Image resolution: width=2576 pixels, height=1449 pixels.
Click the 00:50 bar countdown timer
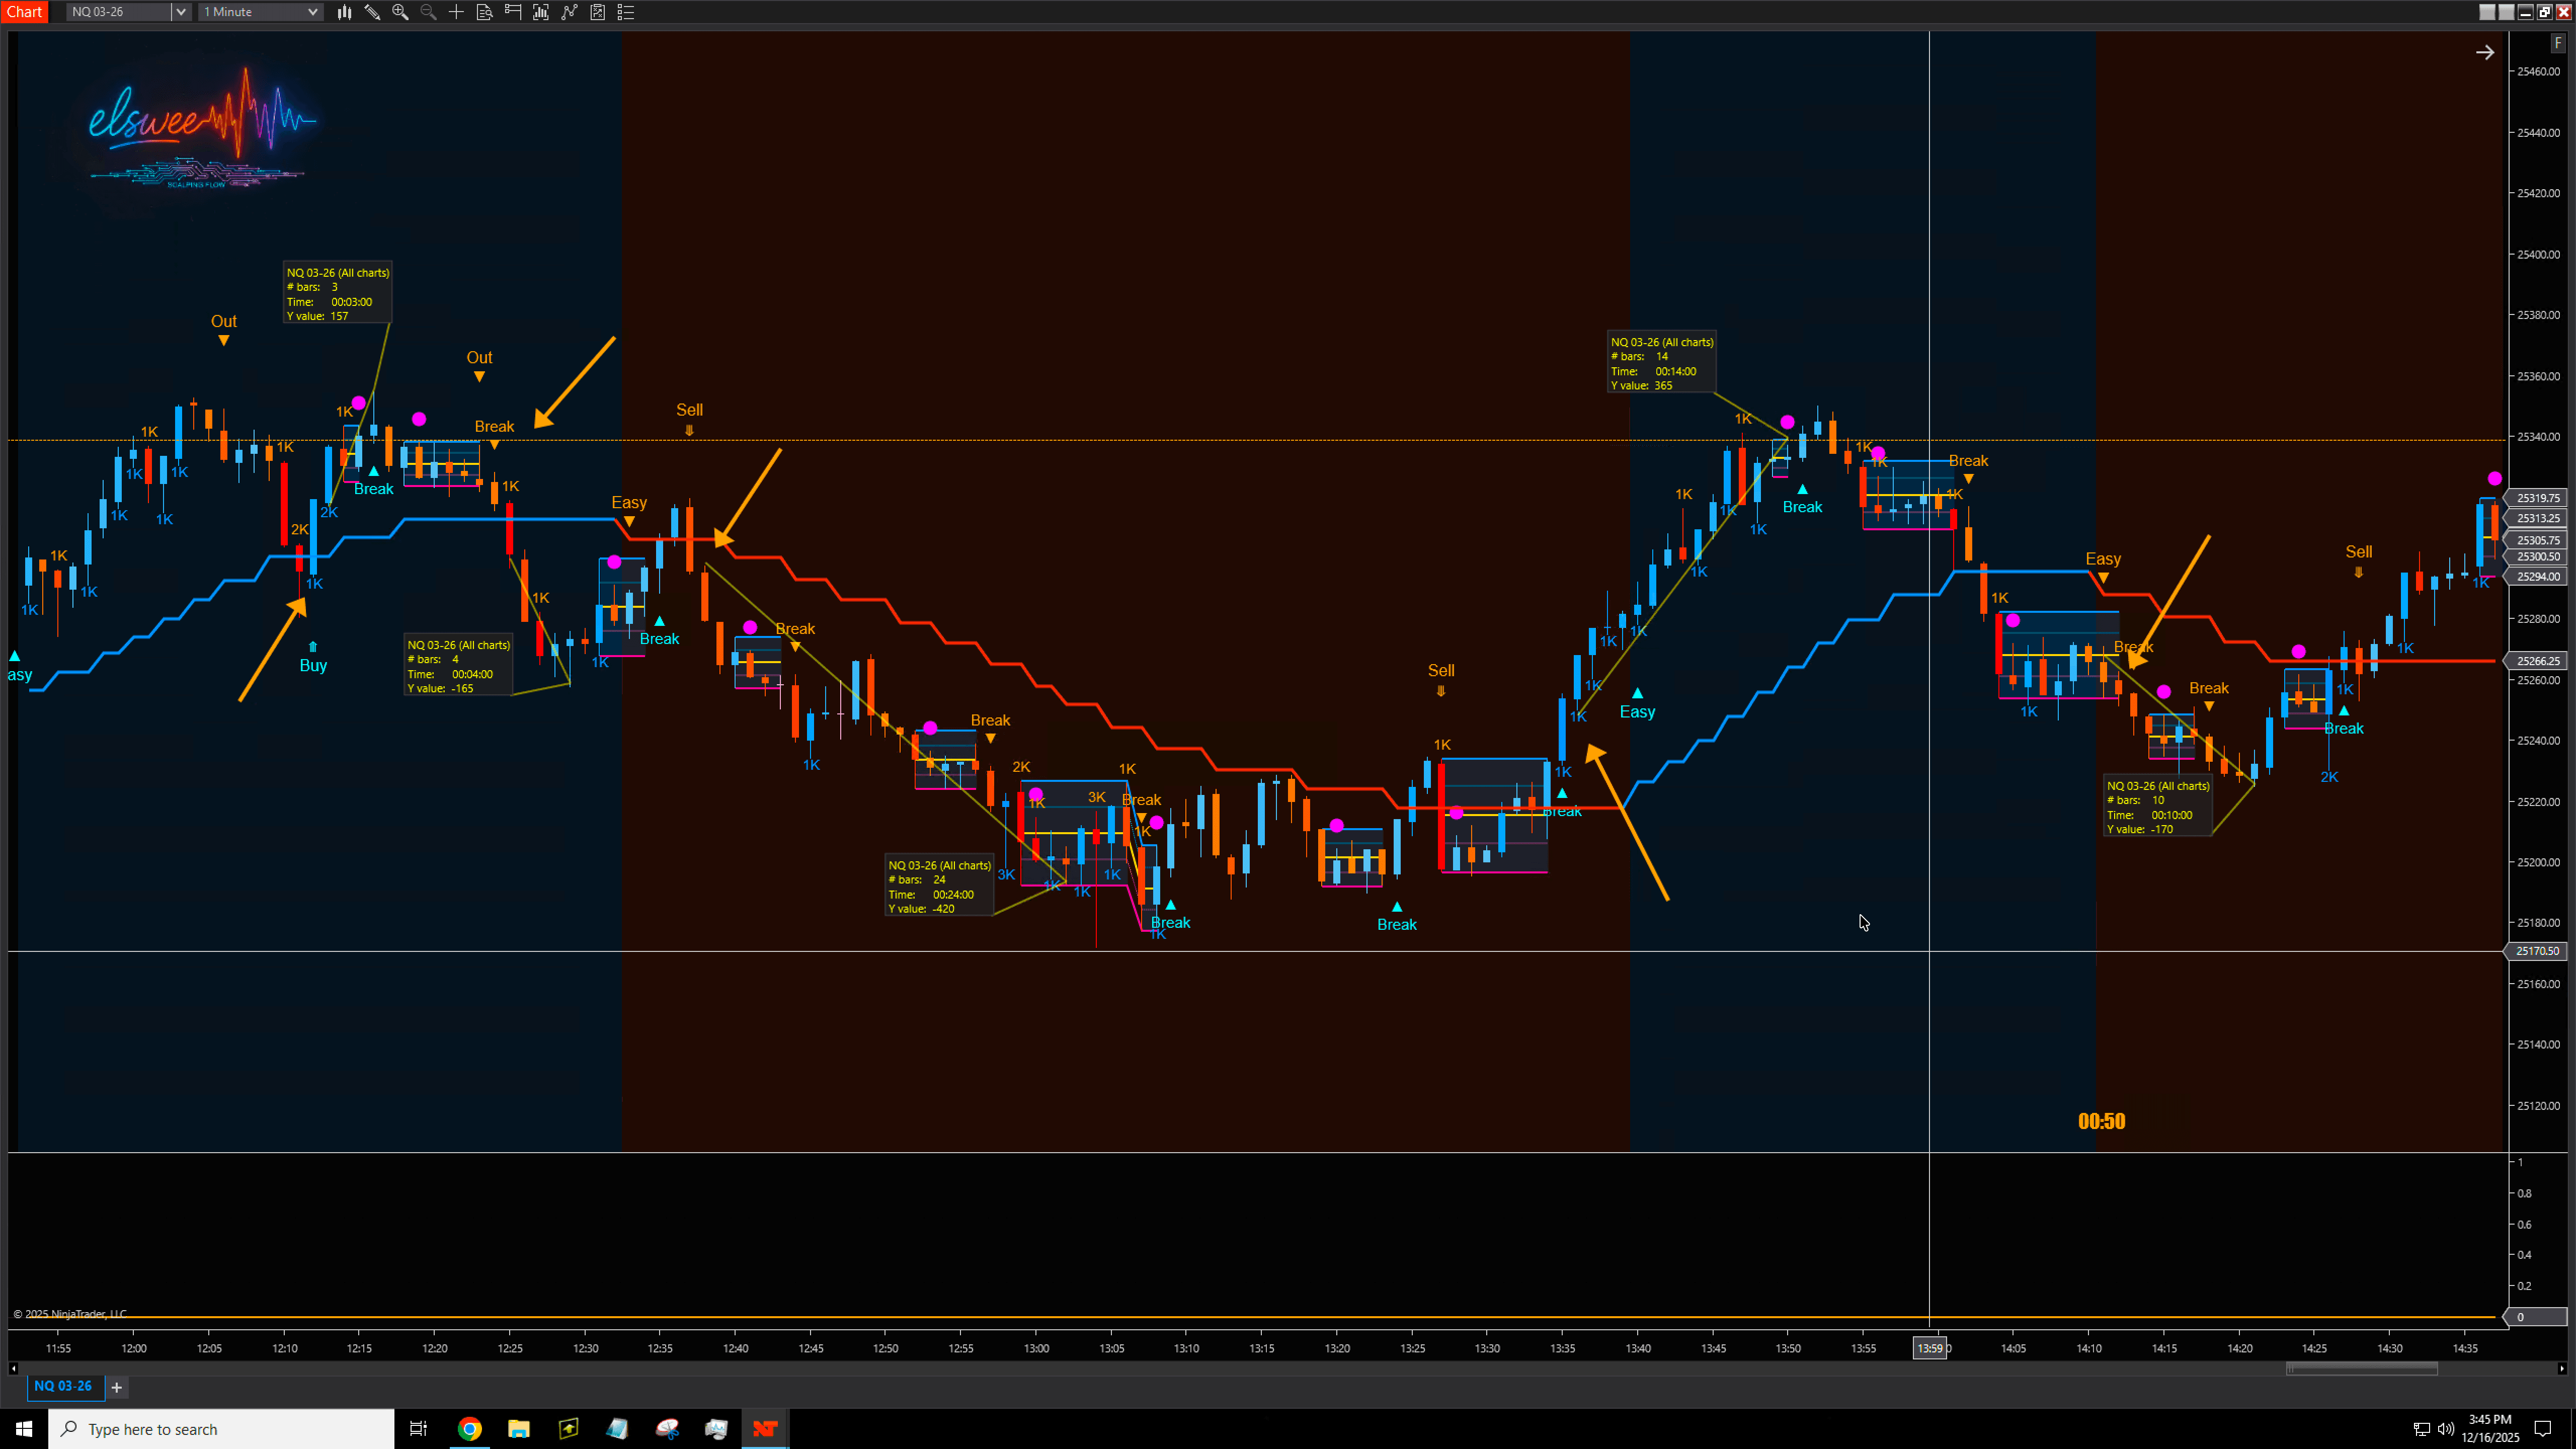pos(2101,1121)
